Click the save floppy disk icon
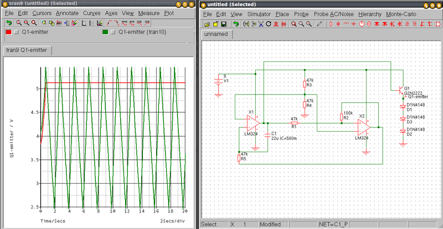The width and height of the screenshot is (443, 229). click(223, 24)
